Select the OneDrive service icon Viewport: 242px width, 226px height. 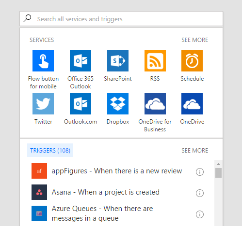(x=192, y=104)
